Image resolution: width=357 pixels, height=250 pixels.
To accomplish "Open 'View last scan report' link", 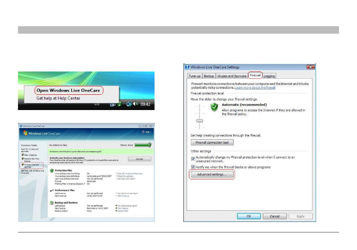I will [x=126, y=179].
